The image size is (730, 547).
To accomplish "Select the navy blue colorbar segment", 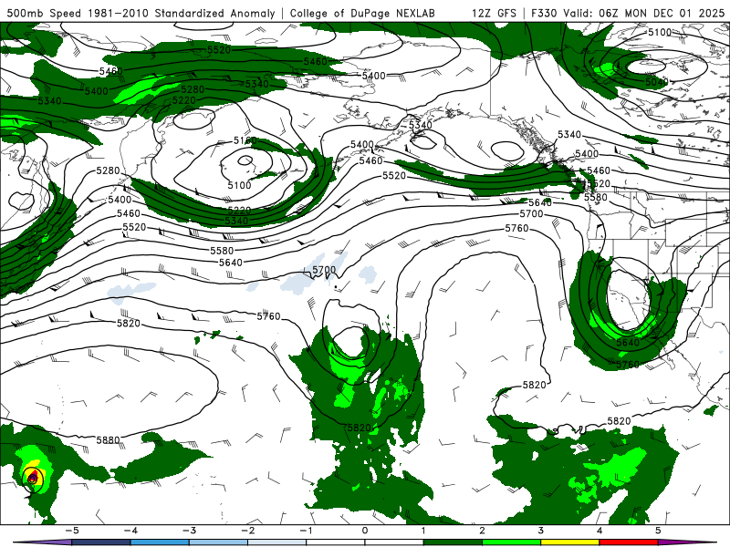I will (x=101, y=542).
